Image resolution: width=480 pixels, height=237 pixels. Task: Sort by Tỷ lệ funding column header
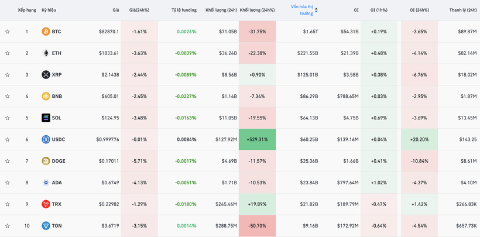(x=184, y=10)
